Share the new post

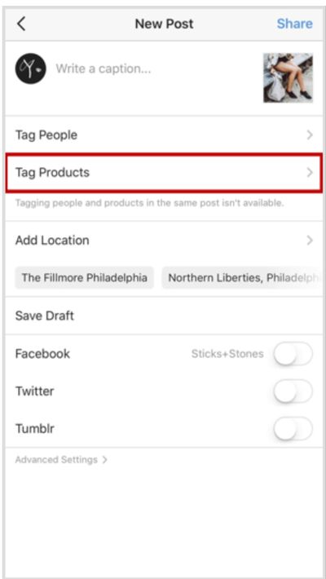(294, 24)
